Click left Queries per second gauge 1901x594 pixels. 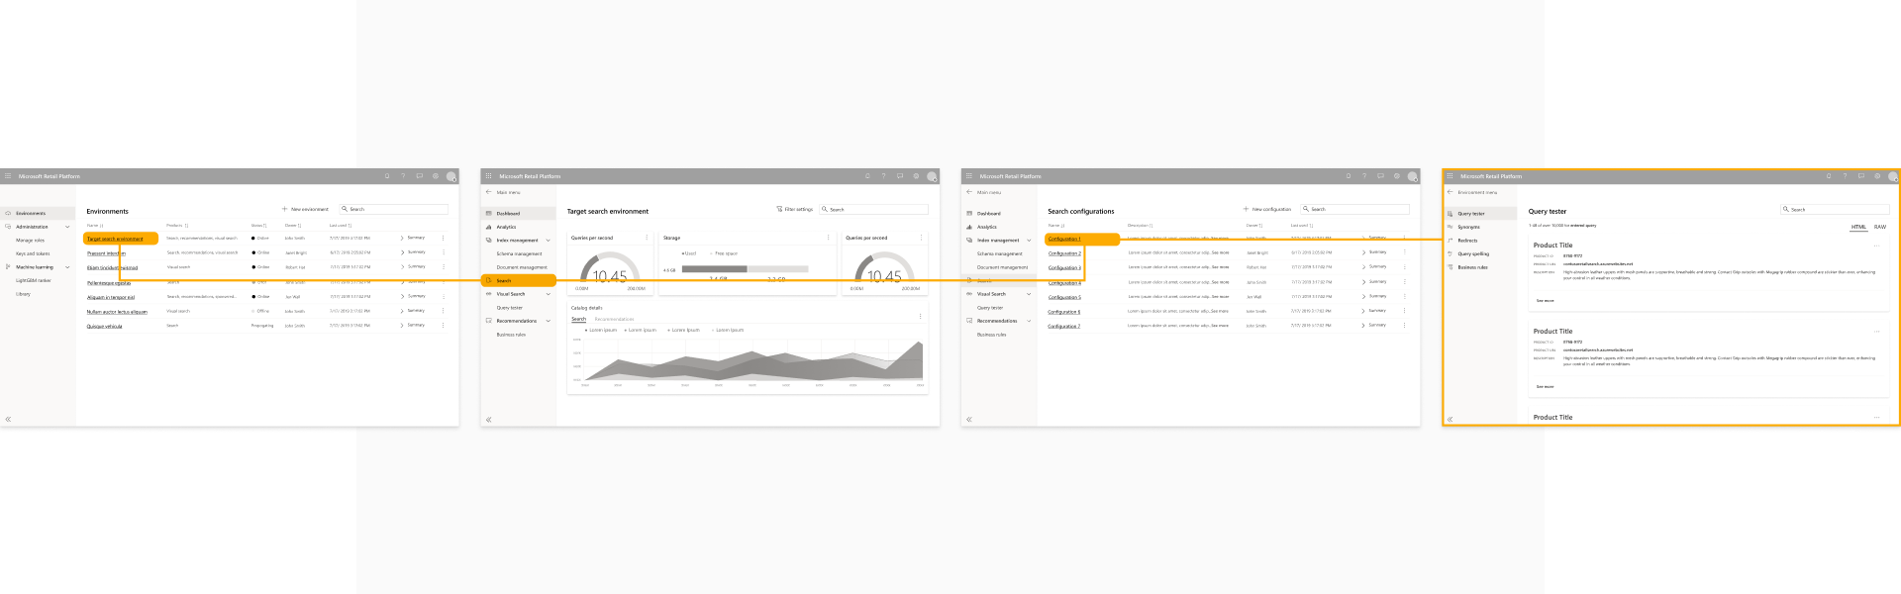coord(609,269)
